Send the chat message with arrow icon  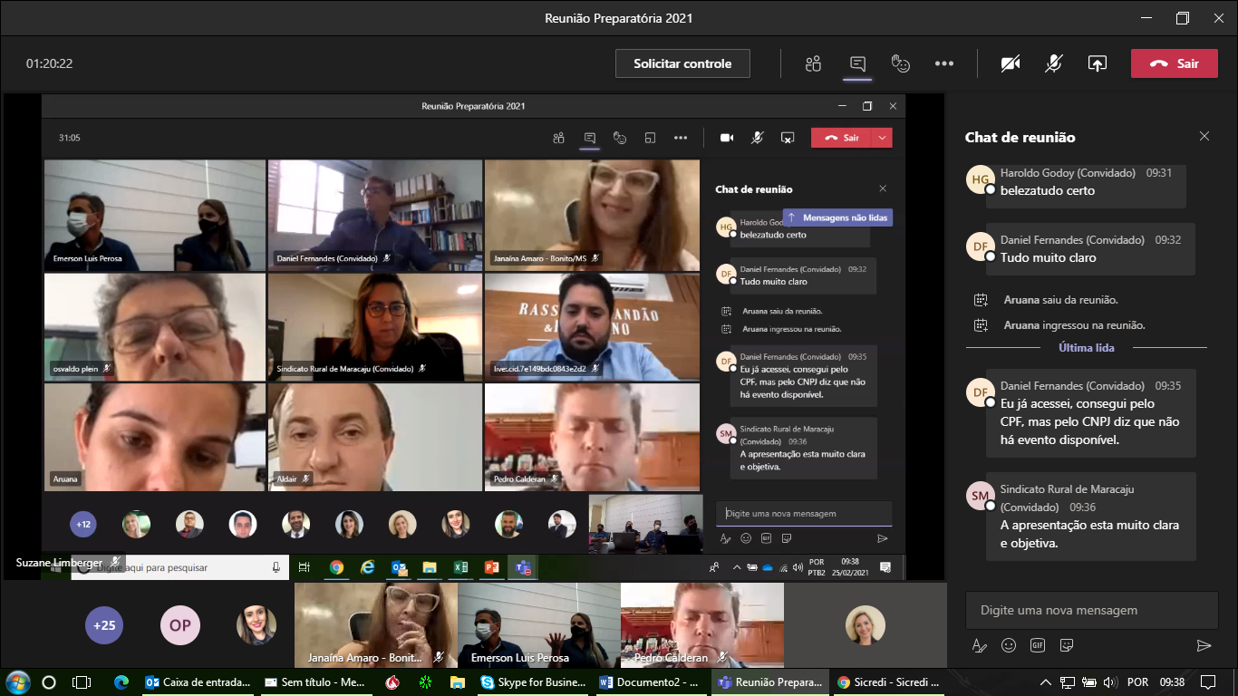point(1204,645)
